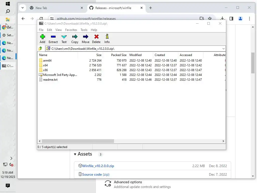Image resolution: width=257 pixels, height=193 pixels.
Task: Switch to Chrome taskbar item
Action: pos(8,27)
